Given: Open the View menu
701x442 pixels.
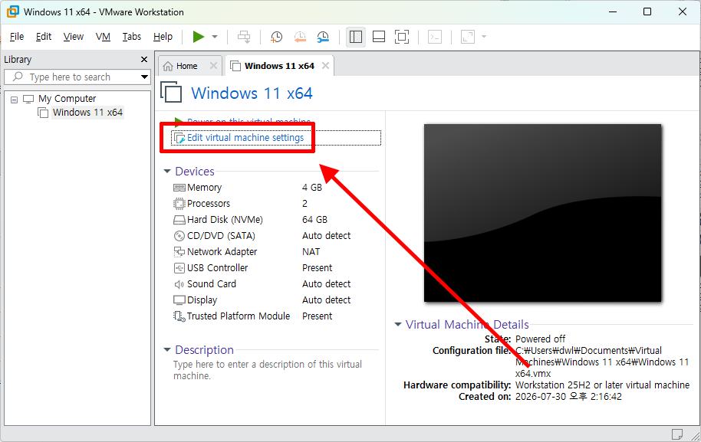Looking at the screenshot, I should (x=74, y=37).
